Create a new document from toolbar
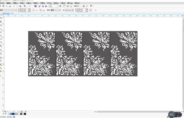 1,6
